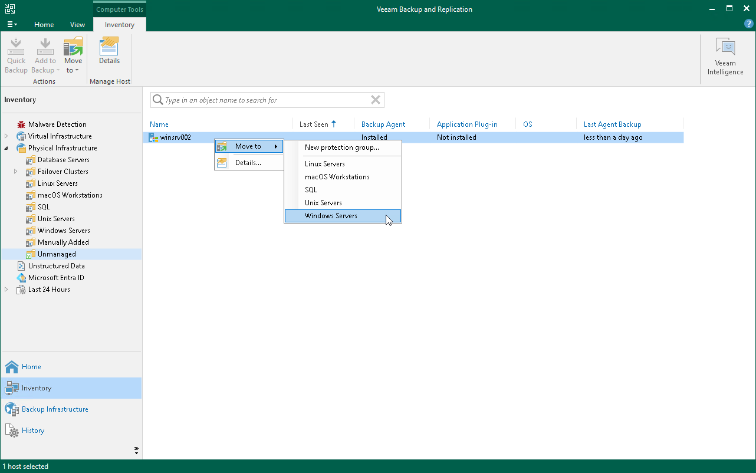This screenshot has height=473, width=756.
Task: Select the Inventory ribbon tab
Action: [x=120, y=25]
